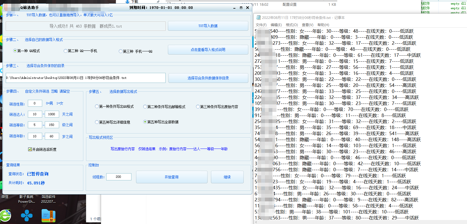Click the 1 KB file size cell
The image size is (467, 224).
tap(332, 5)
